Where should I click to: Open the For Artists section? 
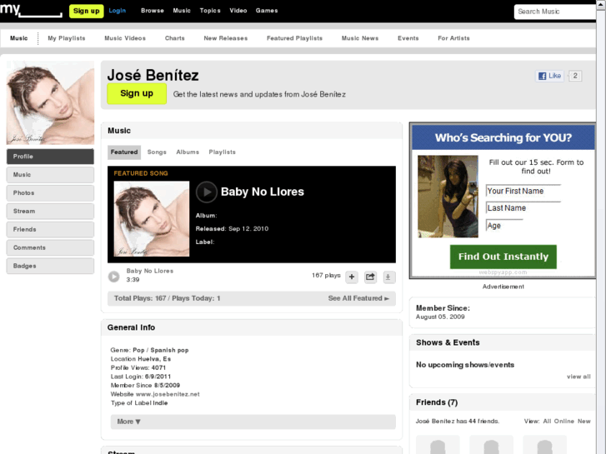[x=453, y=38]
